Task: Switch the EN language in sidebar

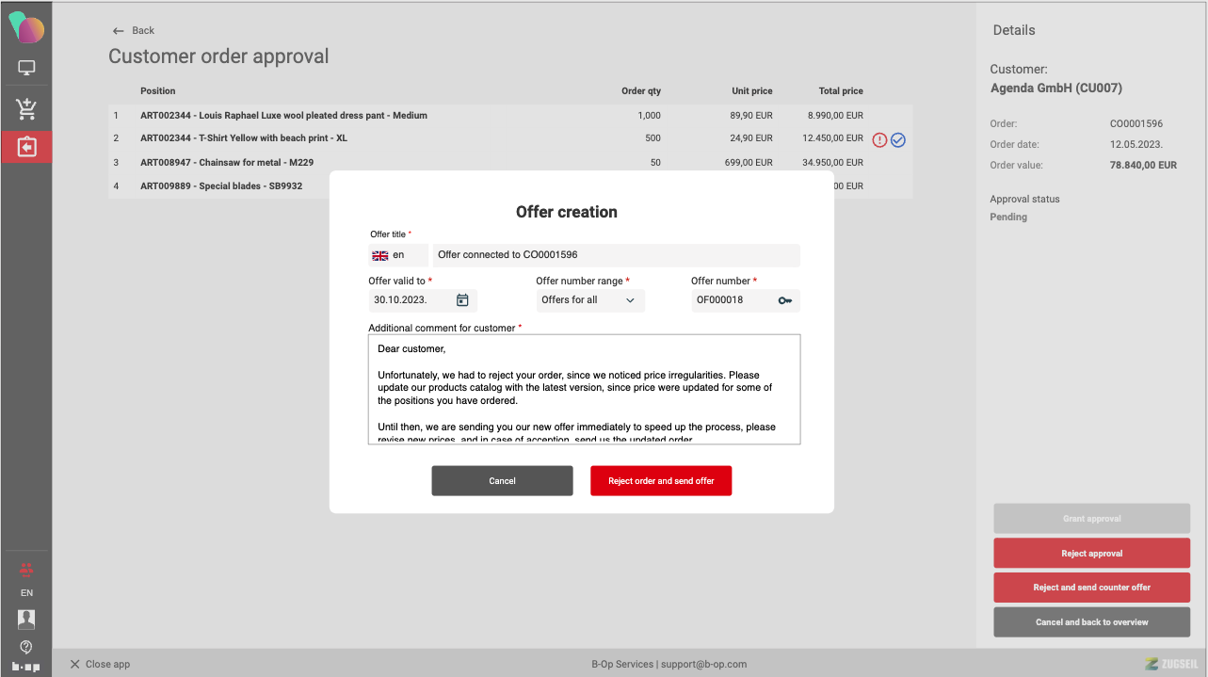Action: pyautogui.click(x=26, y=593)
